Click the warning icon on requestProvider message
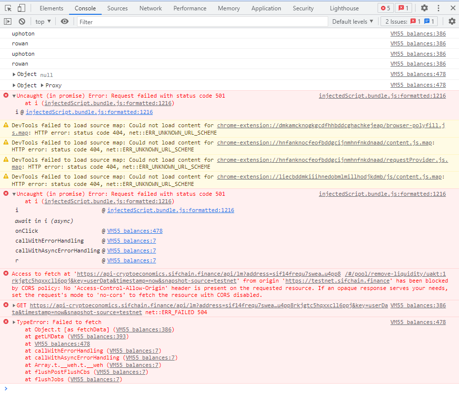The image size is (459, 396). point(6,159)
